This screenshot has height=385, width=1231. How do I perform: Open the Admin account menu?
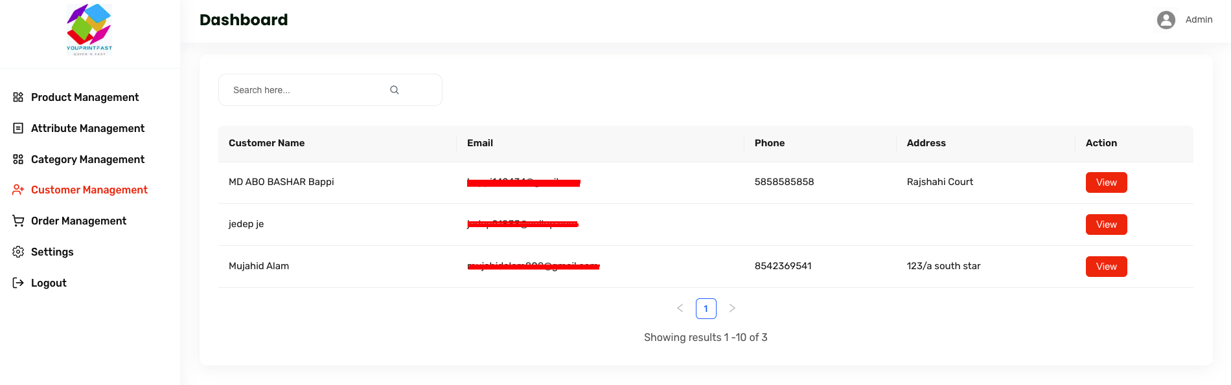click(1199, 20)
